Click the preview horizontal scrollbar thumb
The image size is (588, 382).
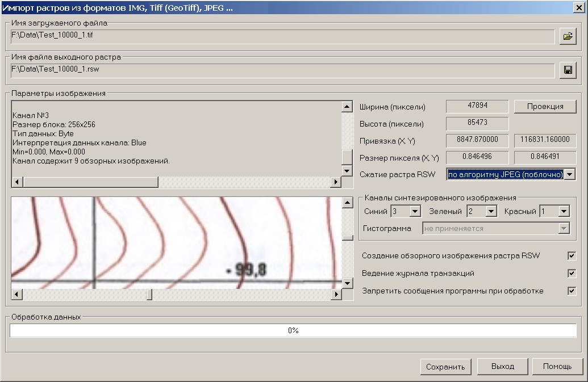(149, 295)
